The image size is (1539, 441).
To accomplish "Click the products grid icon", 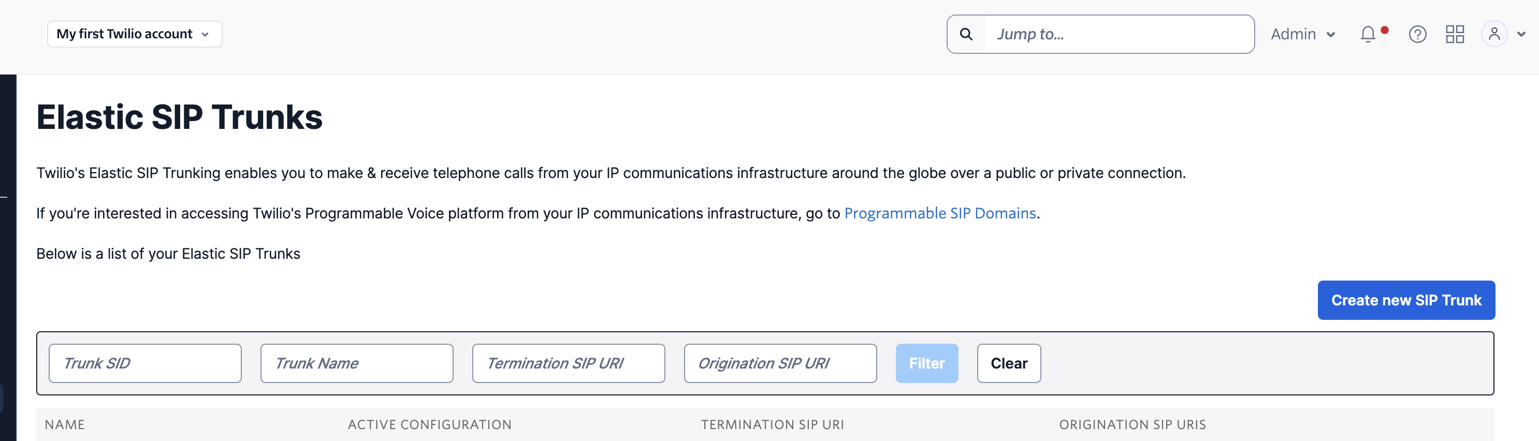I will tap(1455, 34).
